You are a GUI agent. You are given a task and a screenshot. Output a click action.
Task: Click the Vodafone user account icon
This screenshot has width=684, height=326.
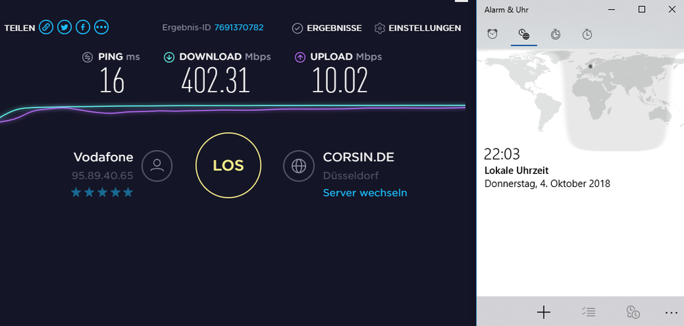click(157, 166)
